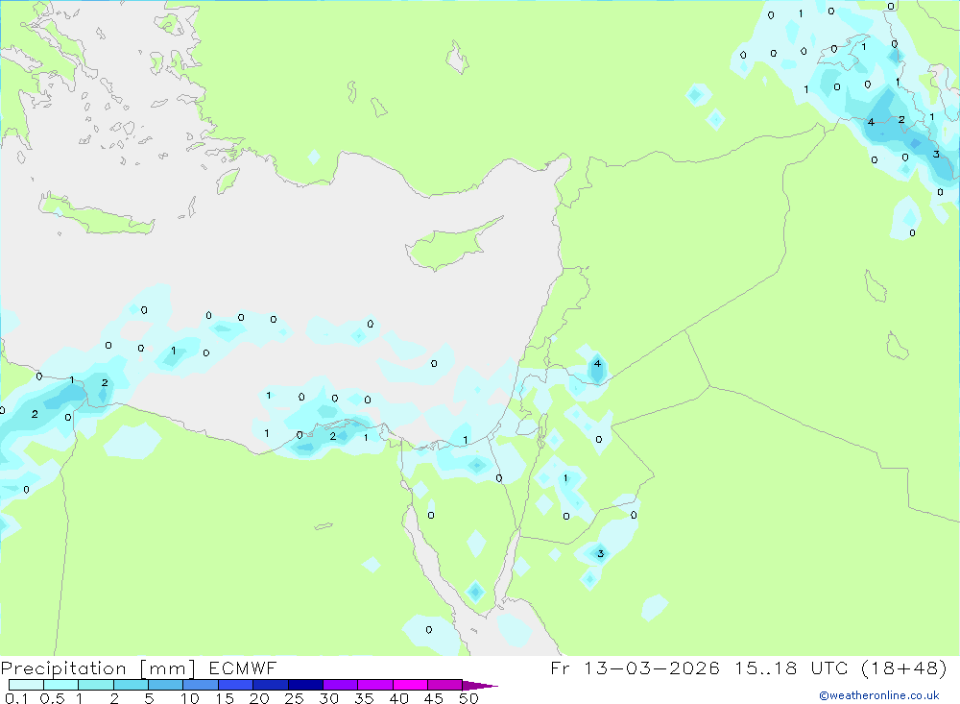Click the purple arrow tip after legend value 50
This screenshot has width=960, height=704.
tap(480, 685)
